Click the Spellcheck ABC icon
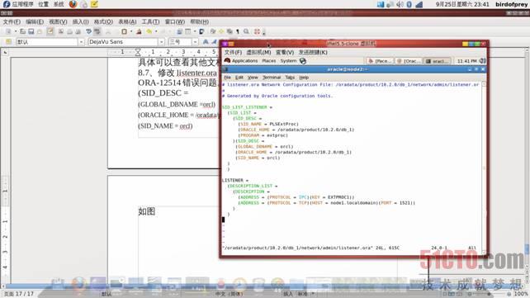The width and height of the screenshot is (530, 298). coord(88,31)
